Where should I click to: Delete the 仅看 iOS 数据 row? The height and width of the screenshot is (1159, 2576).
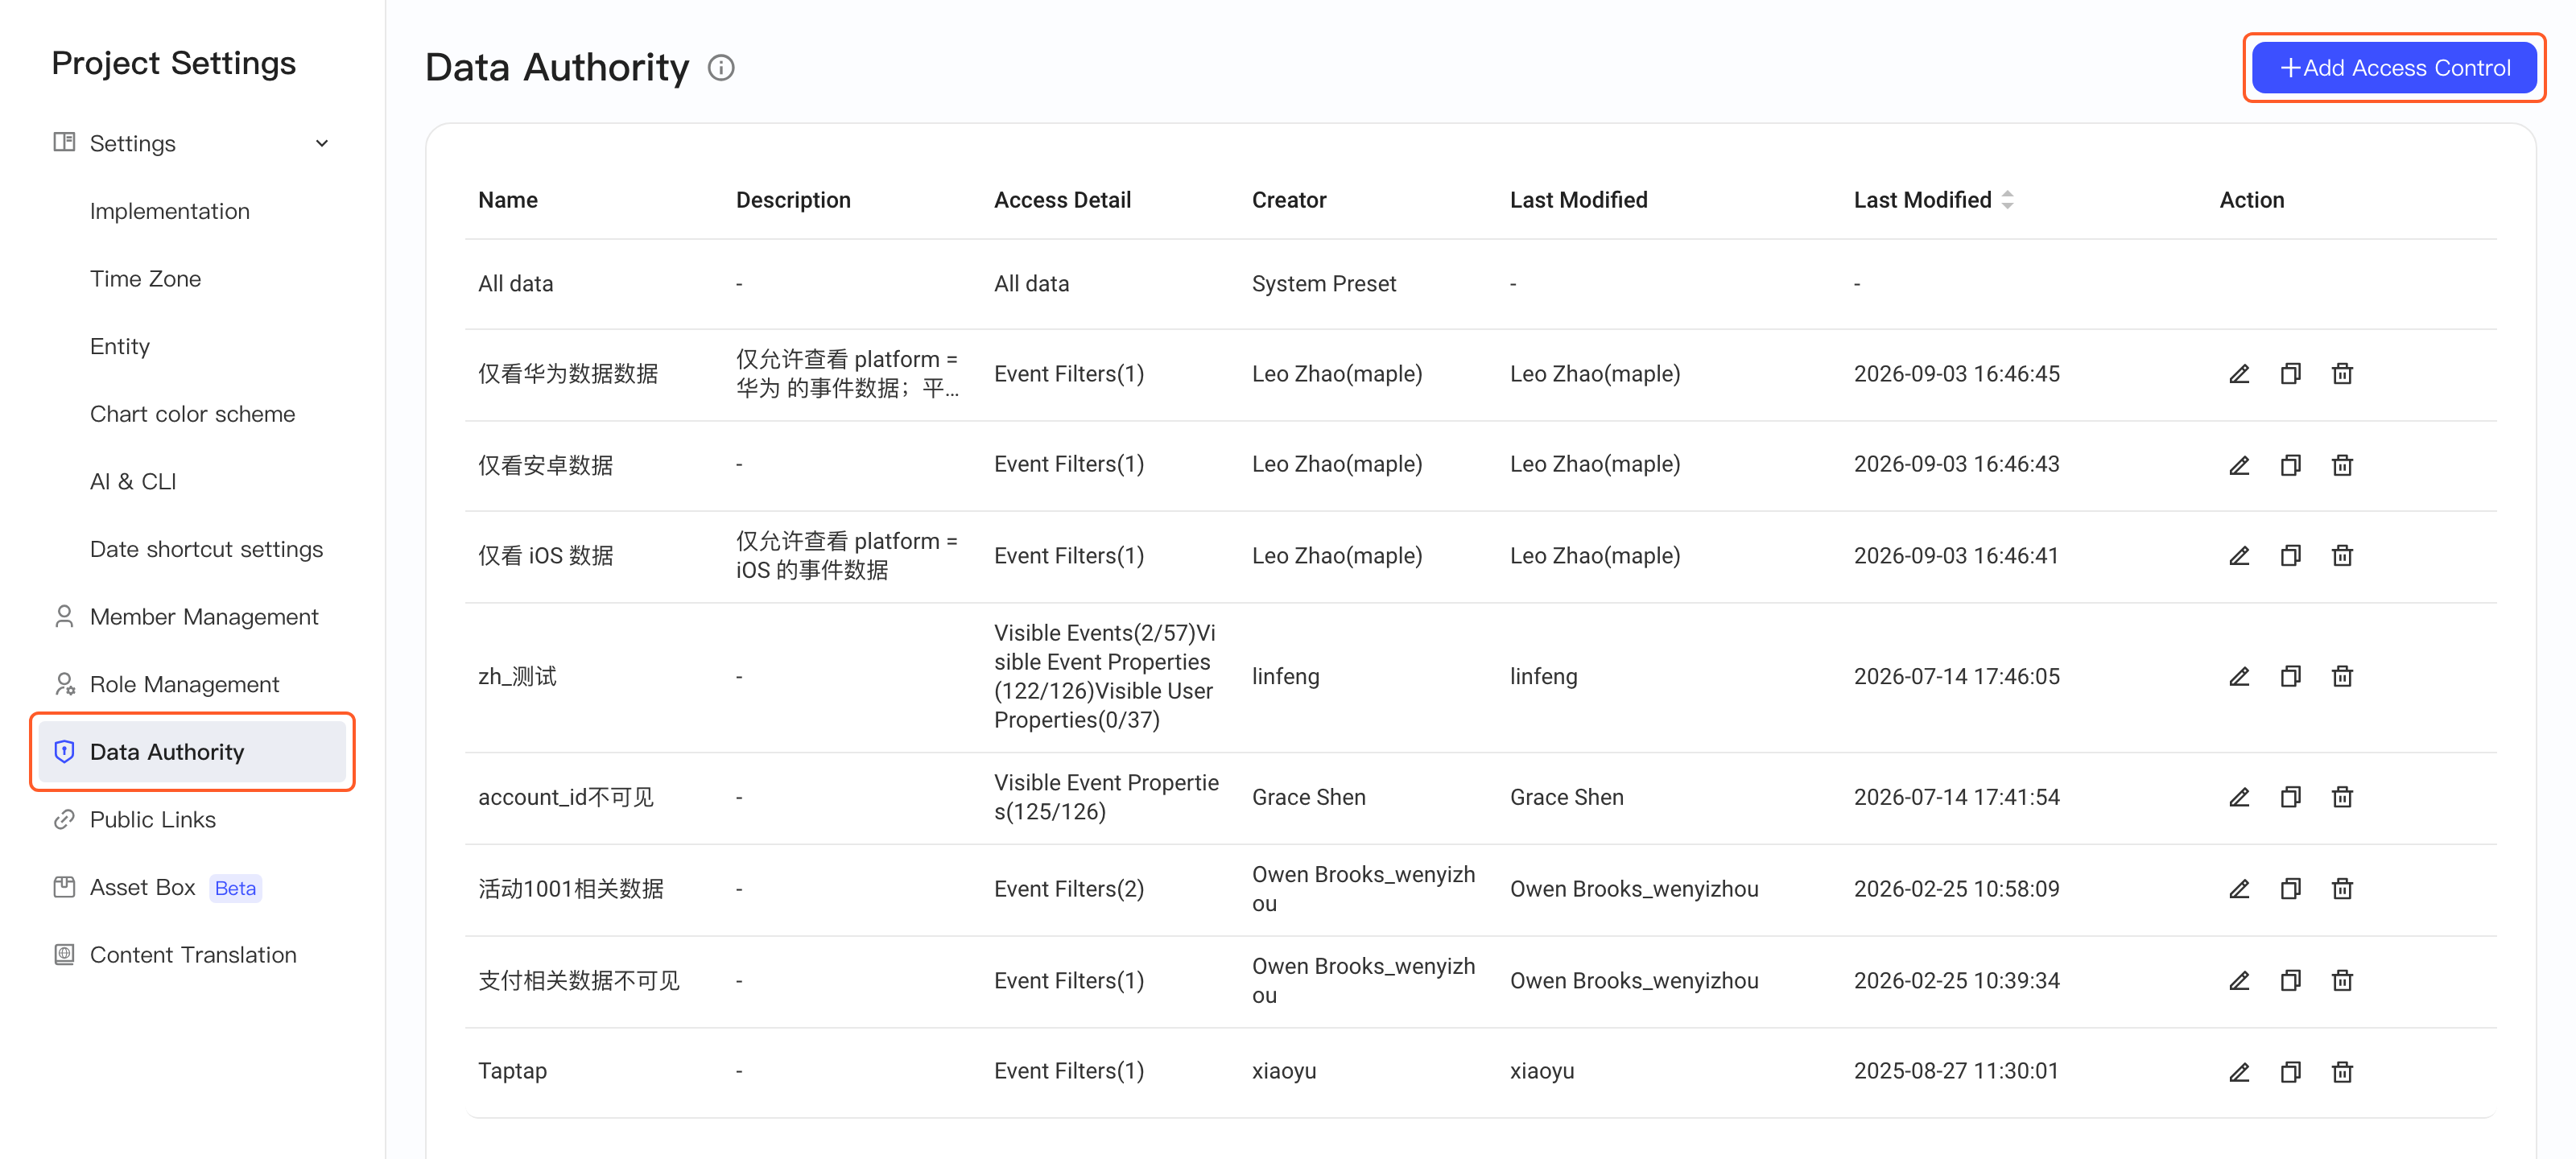tap(2342, 556)
